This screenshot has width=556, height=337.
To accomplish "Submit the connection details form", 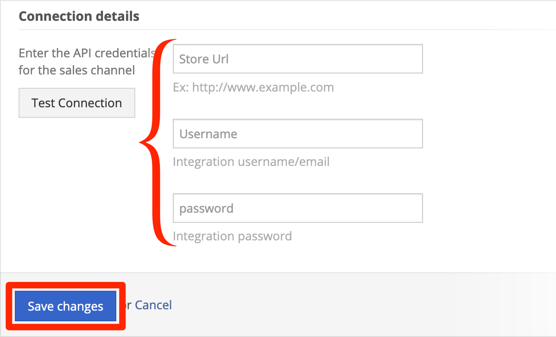I will click(65, 306).
